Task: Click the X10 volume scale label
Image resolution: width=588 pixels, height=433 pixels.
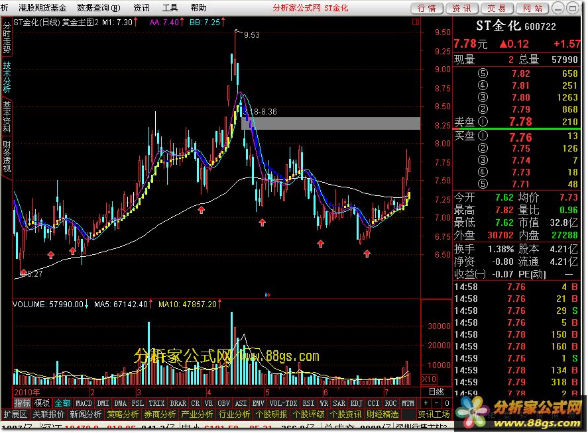Action: pos(429,379)
